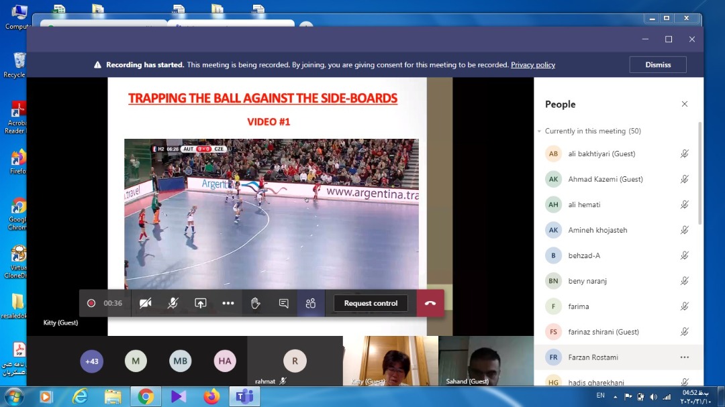Click the shared field hockey video
This screenshot has width=725, height=407.
point(271,214)
